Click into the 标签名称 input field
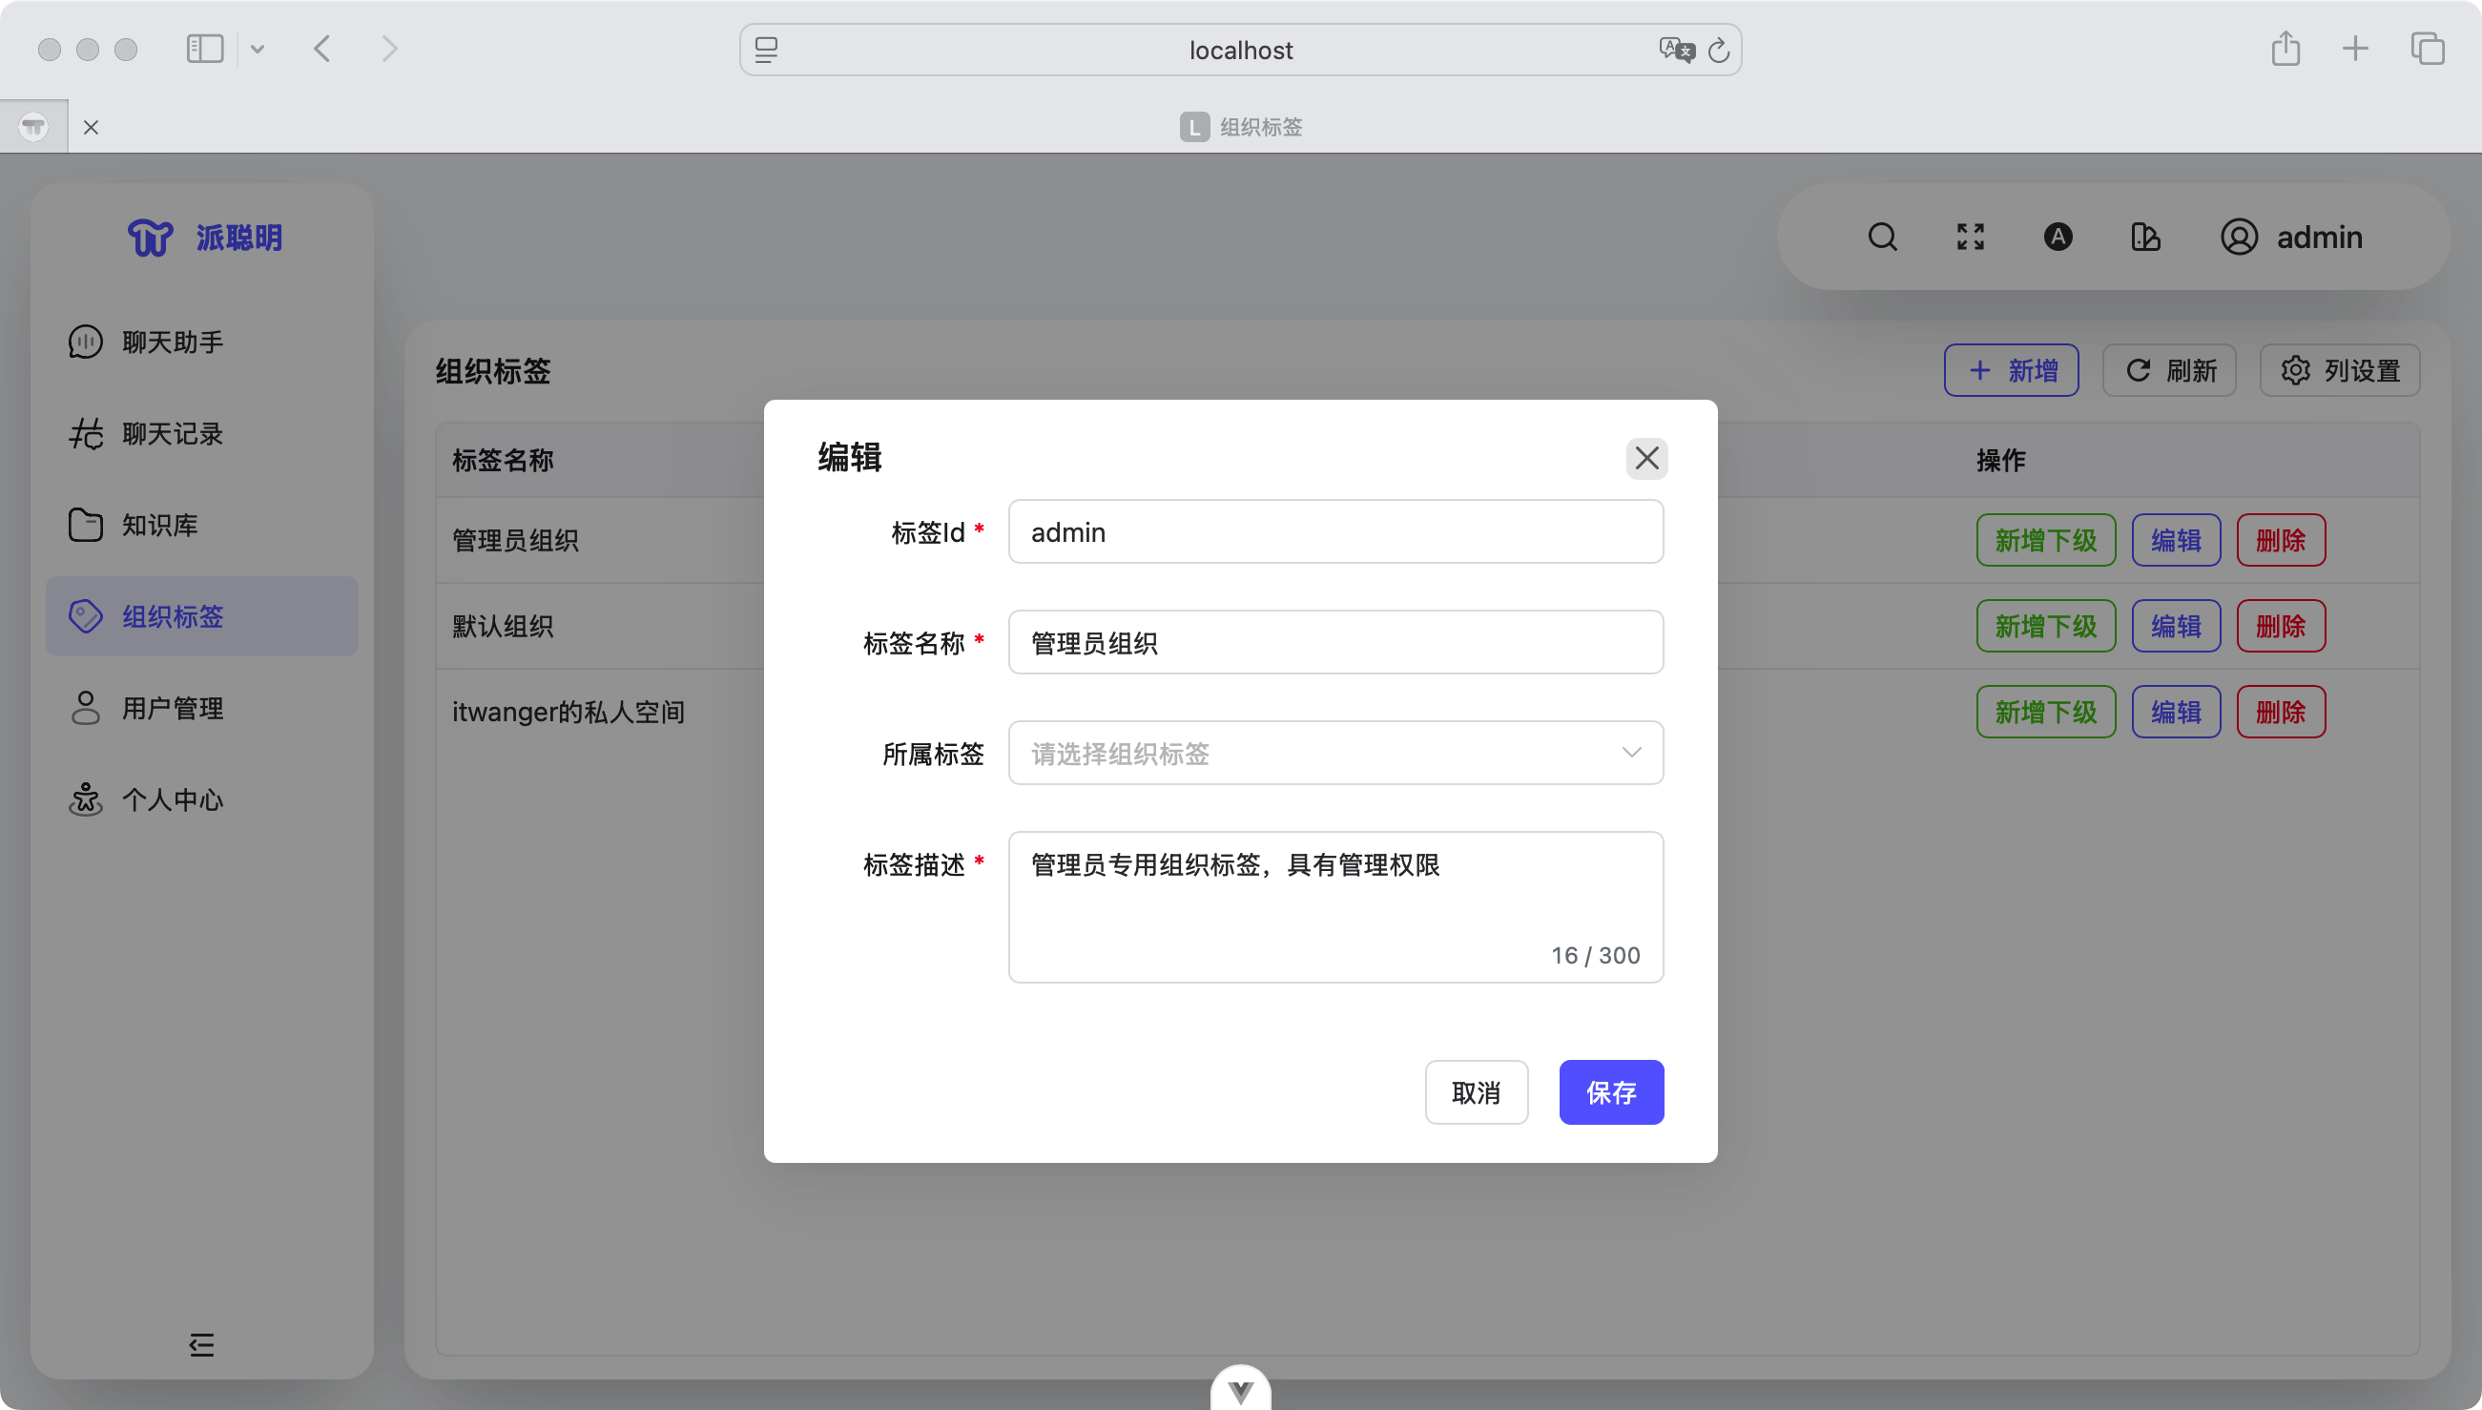 (x=1335, y=642)
